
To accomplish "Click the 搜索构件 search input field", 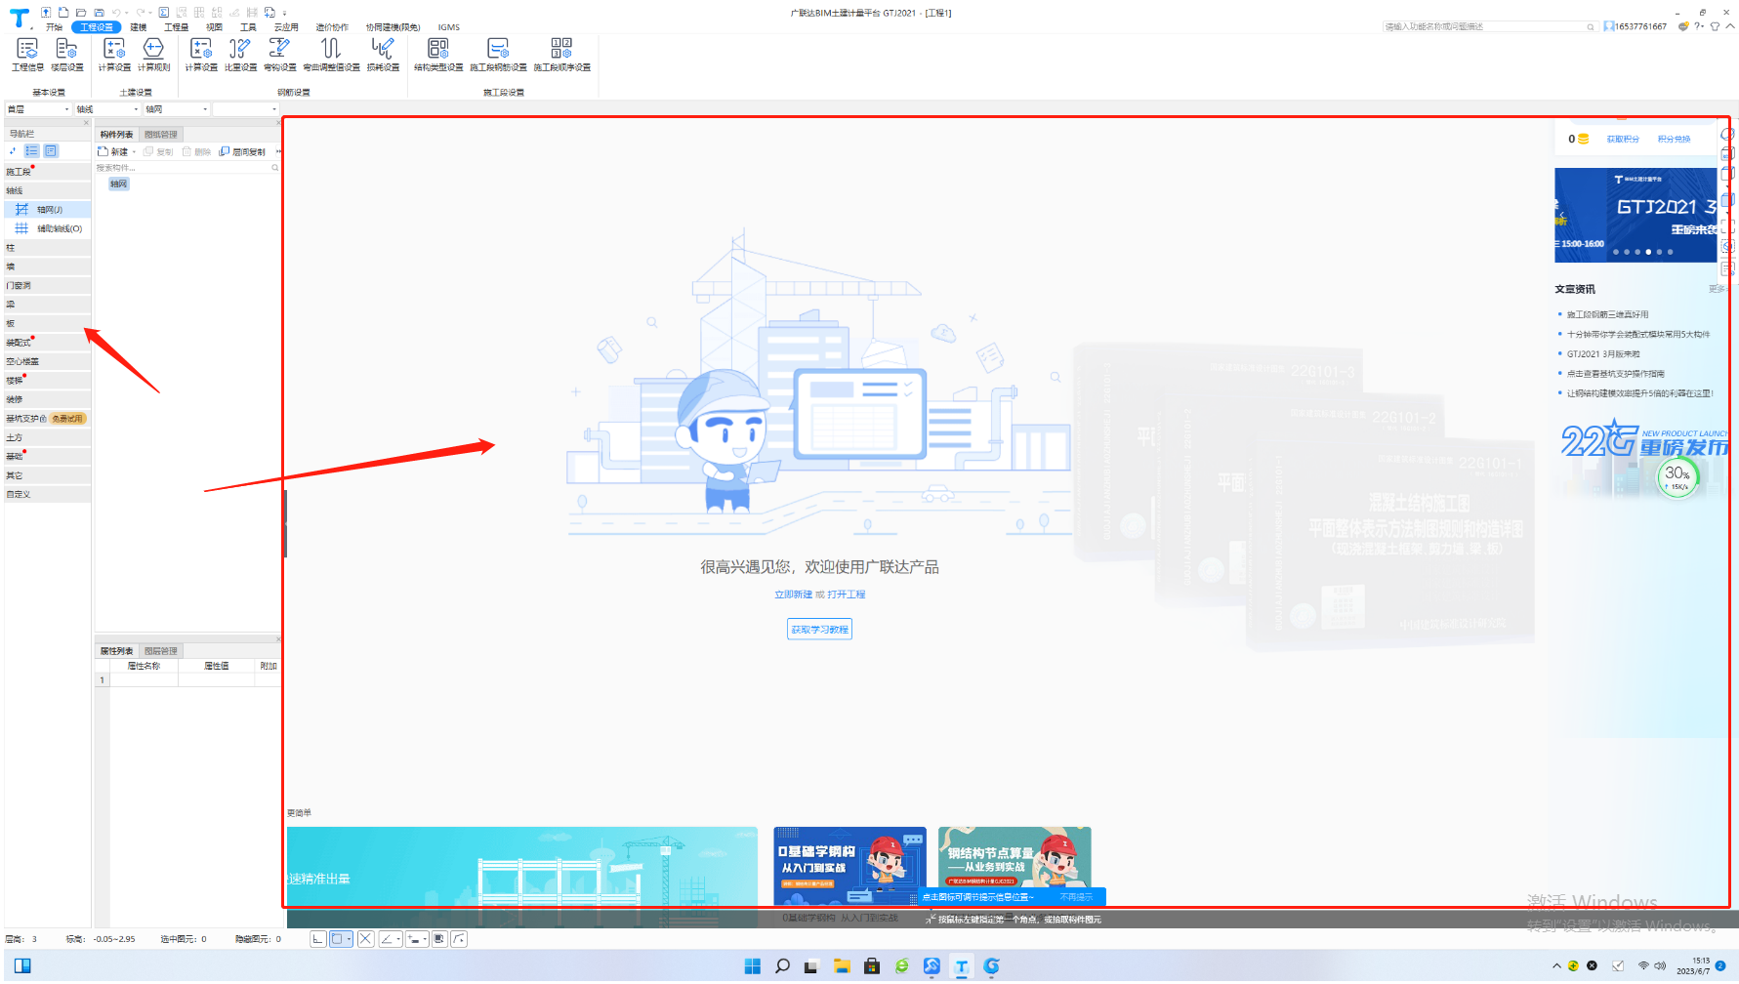I will pos(182,168).
